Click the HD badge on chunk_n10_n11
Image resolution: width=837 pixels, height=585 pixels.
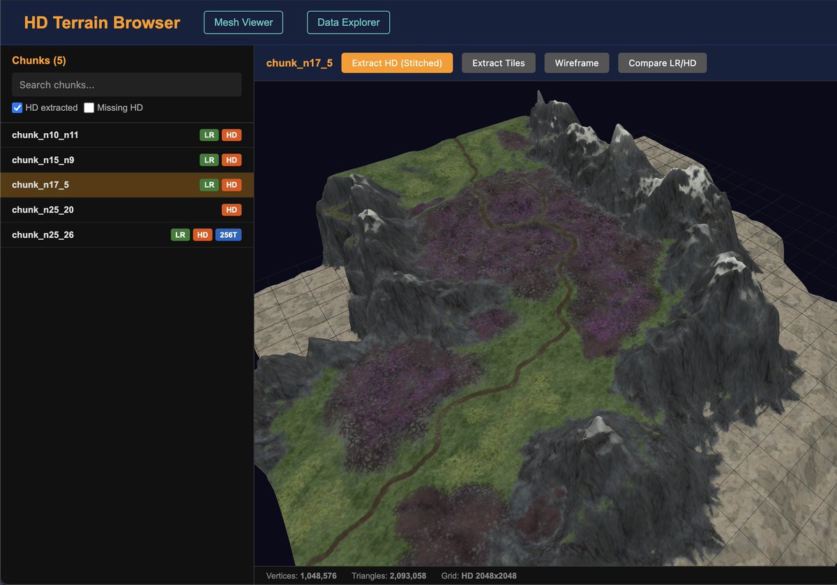(x=232, y=135)
